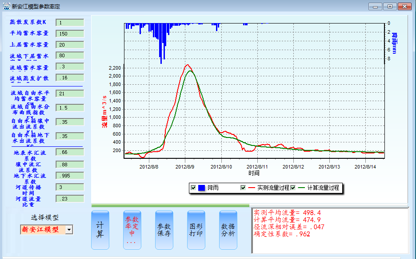
Task: Click the 地下水汇流系数 field showing .995
Action: (x=70, y=176)
